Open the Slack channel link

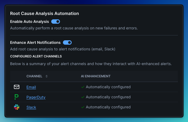[x=31, y=107]
